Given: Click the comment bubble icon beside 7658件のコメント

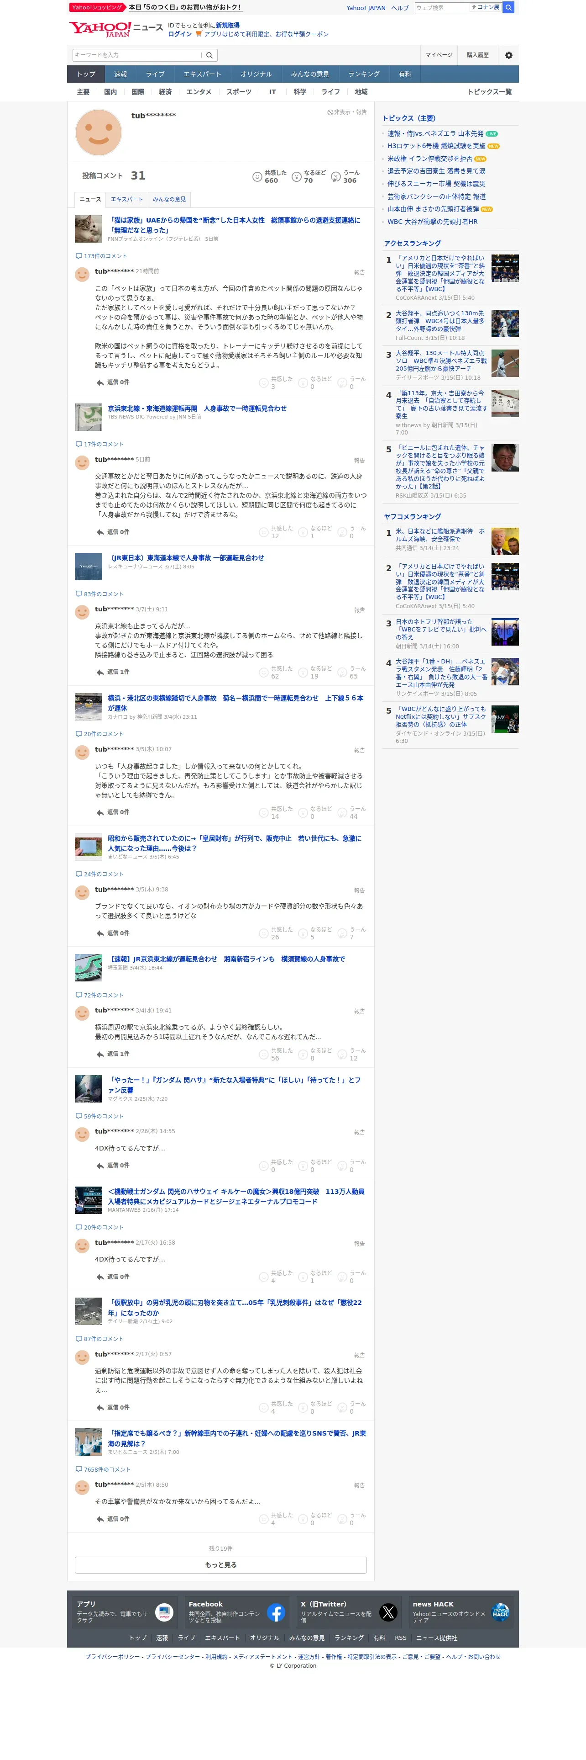Looking at the screenshot, I should point(78,1469).
